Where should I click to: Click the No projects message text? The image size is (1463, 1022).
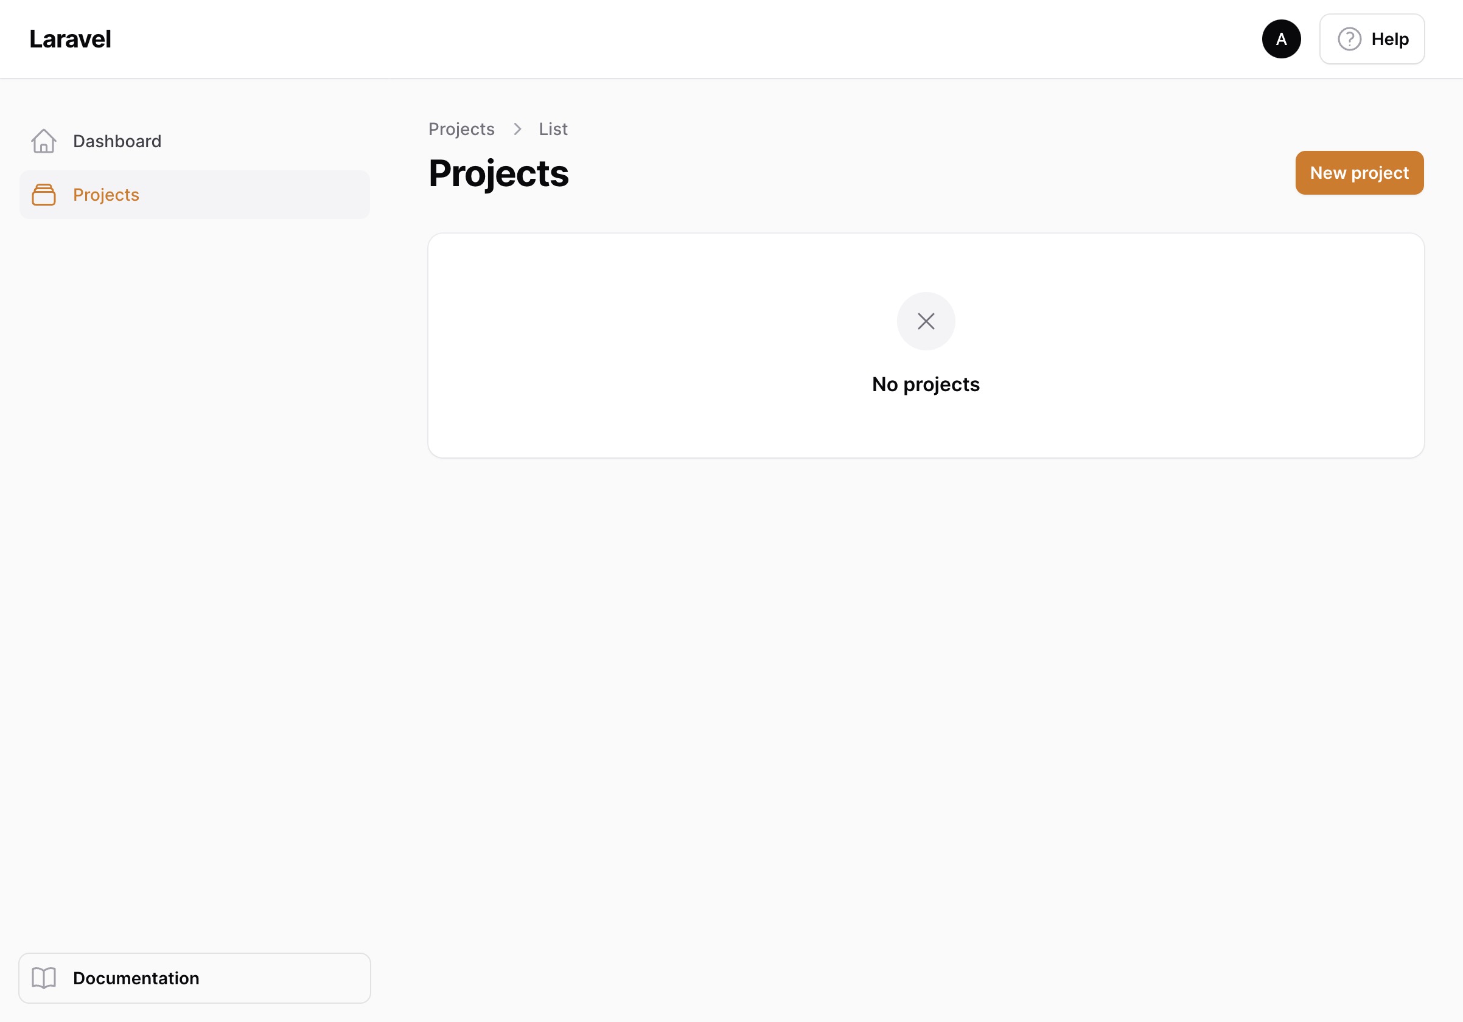[x=926, y=384]
